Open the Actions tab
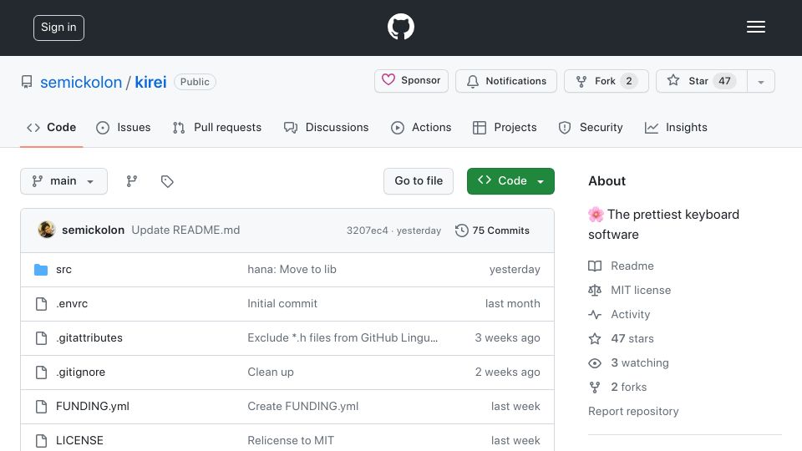Image resolution: width=802 pixels, height=451 pixels. point(421,127)
